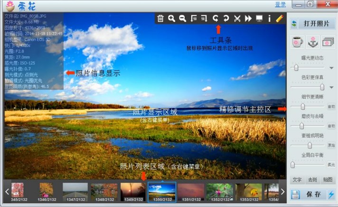The width and height of the screenshot is (338, 207).
Task: Rotate photo 90 degrees right
Action: (204, 19)
